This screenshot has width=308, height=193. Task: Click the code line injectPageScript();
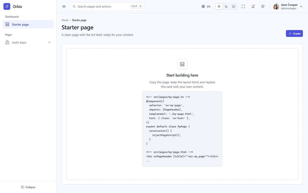(x=166, y=135)
